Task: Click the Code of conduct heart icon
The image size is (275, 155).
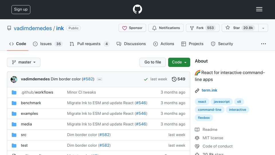Action: tap(197, 146)
